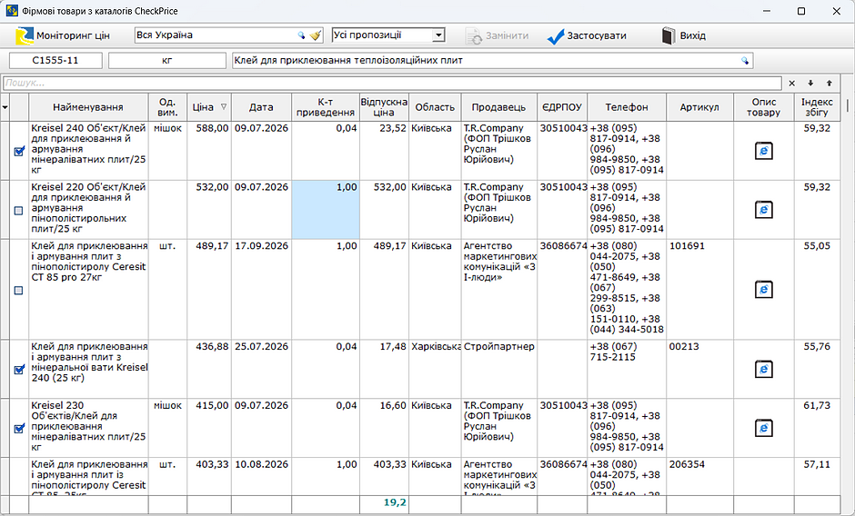Find previous match with up arrow

point(830,84)
